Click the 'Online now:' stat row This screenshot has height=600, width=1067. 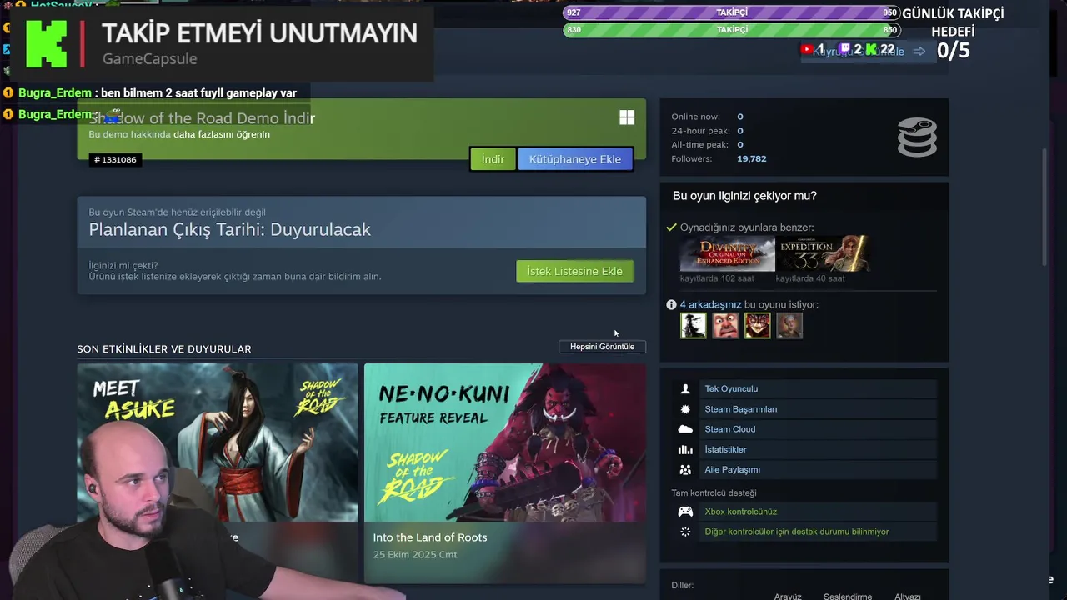[708, 117]
